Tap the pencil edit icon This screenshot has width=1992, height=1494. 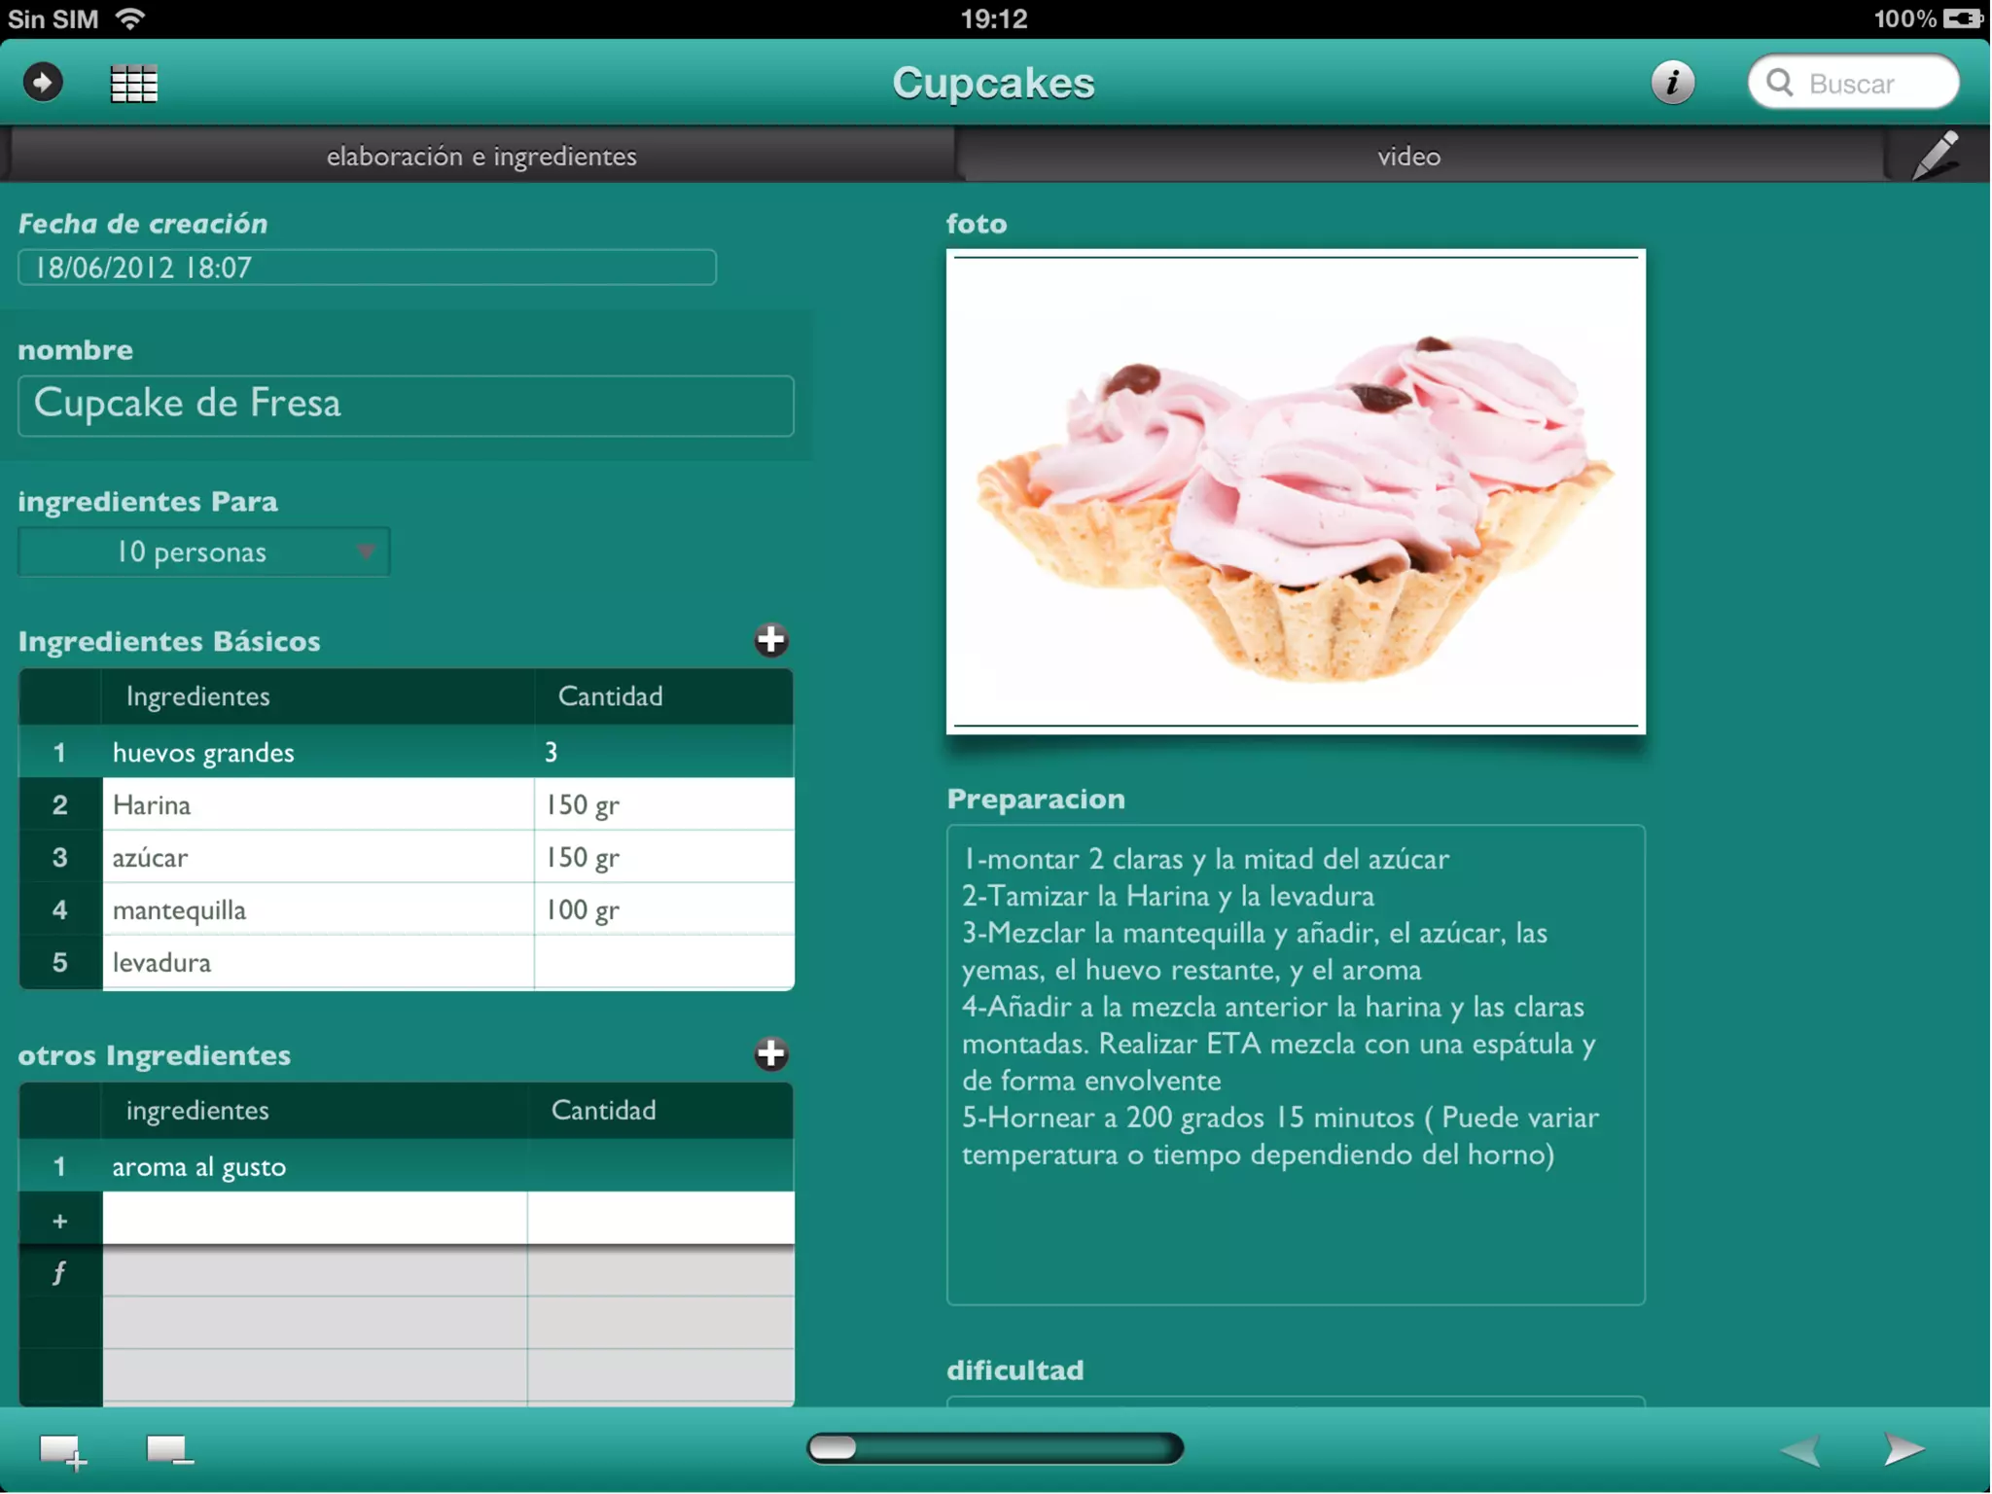coord(1935,156)
